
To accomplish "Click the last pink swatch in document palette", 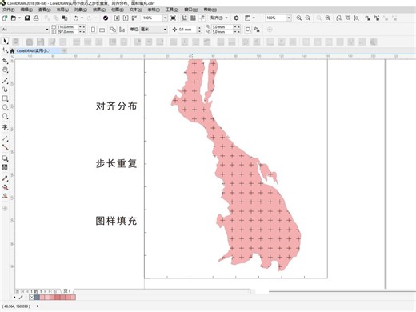I will coord(73,297).
